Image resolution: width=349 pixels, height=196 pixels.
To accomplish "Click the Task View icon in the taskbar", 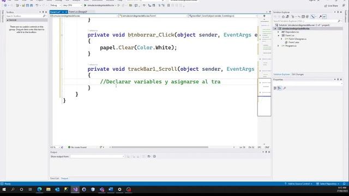I will [x=30, y=189].
